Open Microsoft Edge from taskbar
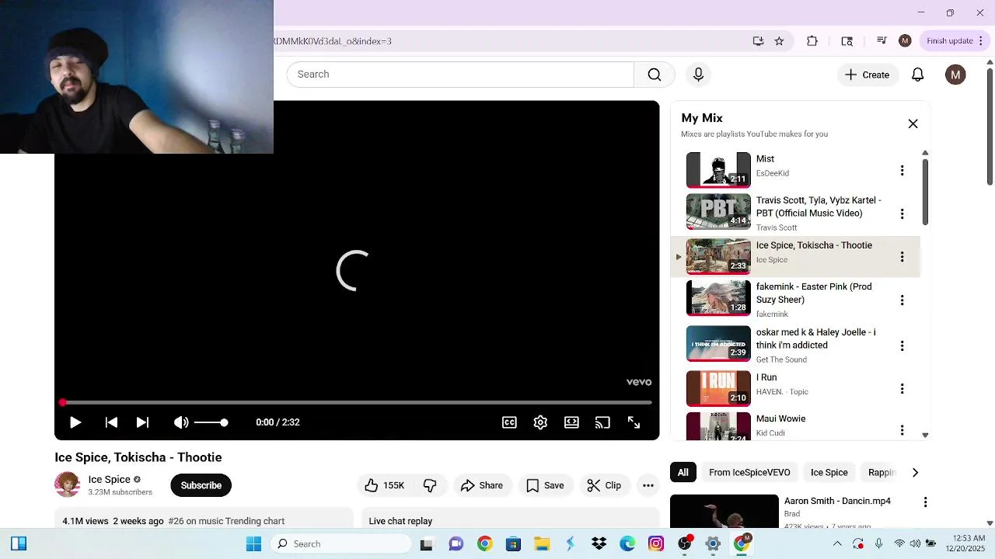The image size is (995, 559). click(x=627, y=543)
